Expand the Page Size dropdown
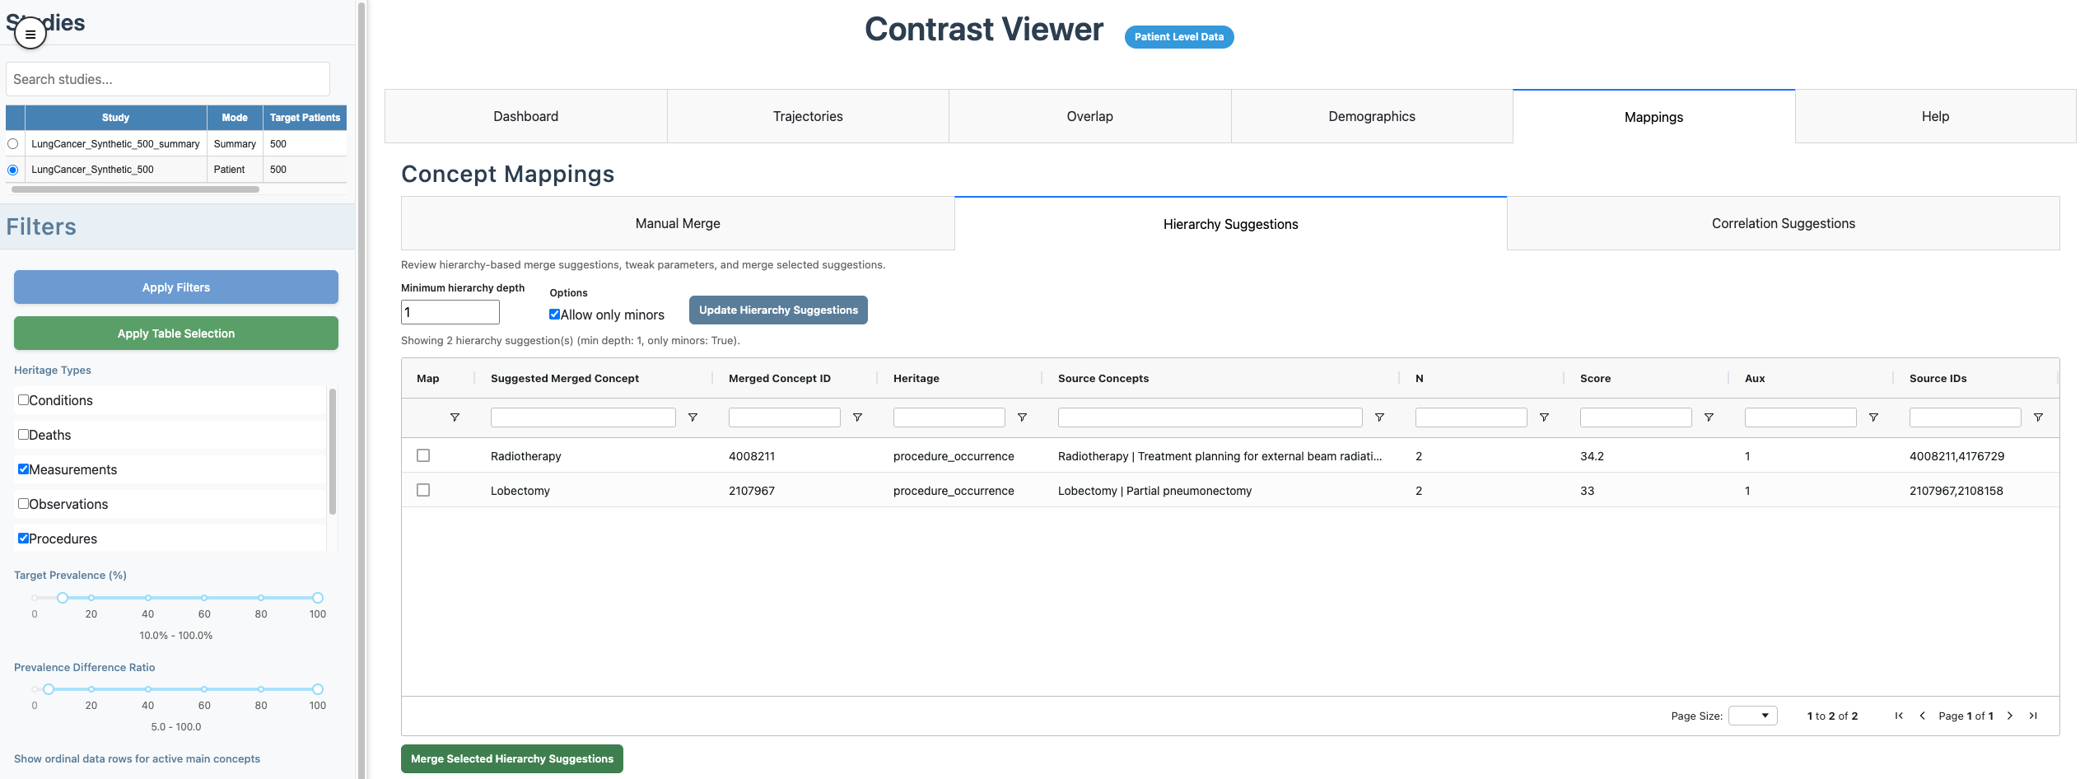Image resolution: width=2080 pixels, height=779 pixels. tap(1752, 716)
